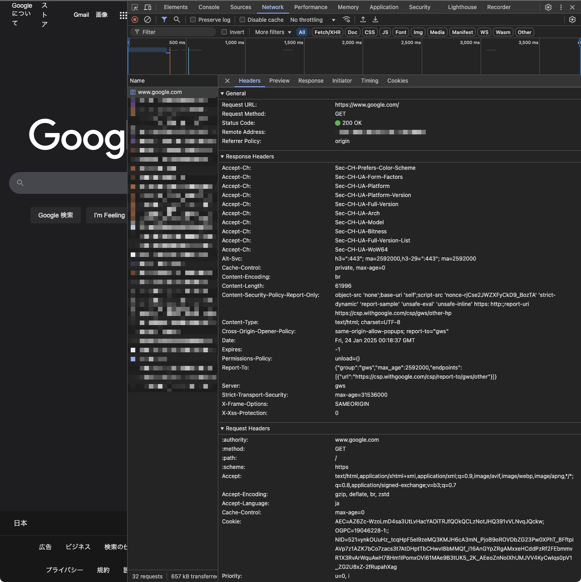Open the プライバシー footer link
The height and width of the screenshot is (582, 581).
click(x=64, y=570)
